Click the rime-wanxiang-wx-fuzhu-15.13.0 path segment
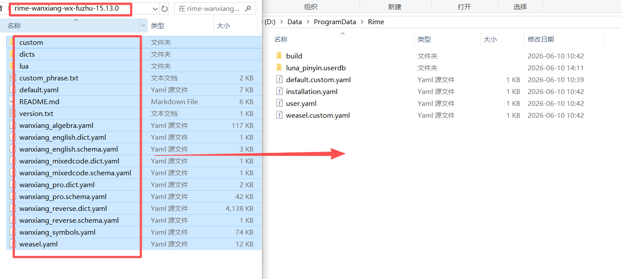Screen dimensions: 621x279 click(x=66, y=8)
